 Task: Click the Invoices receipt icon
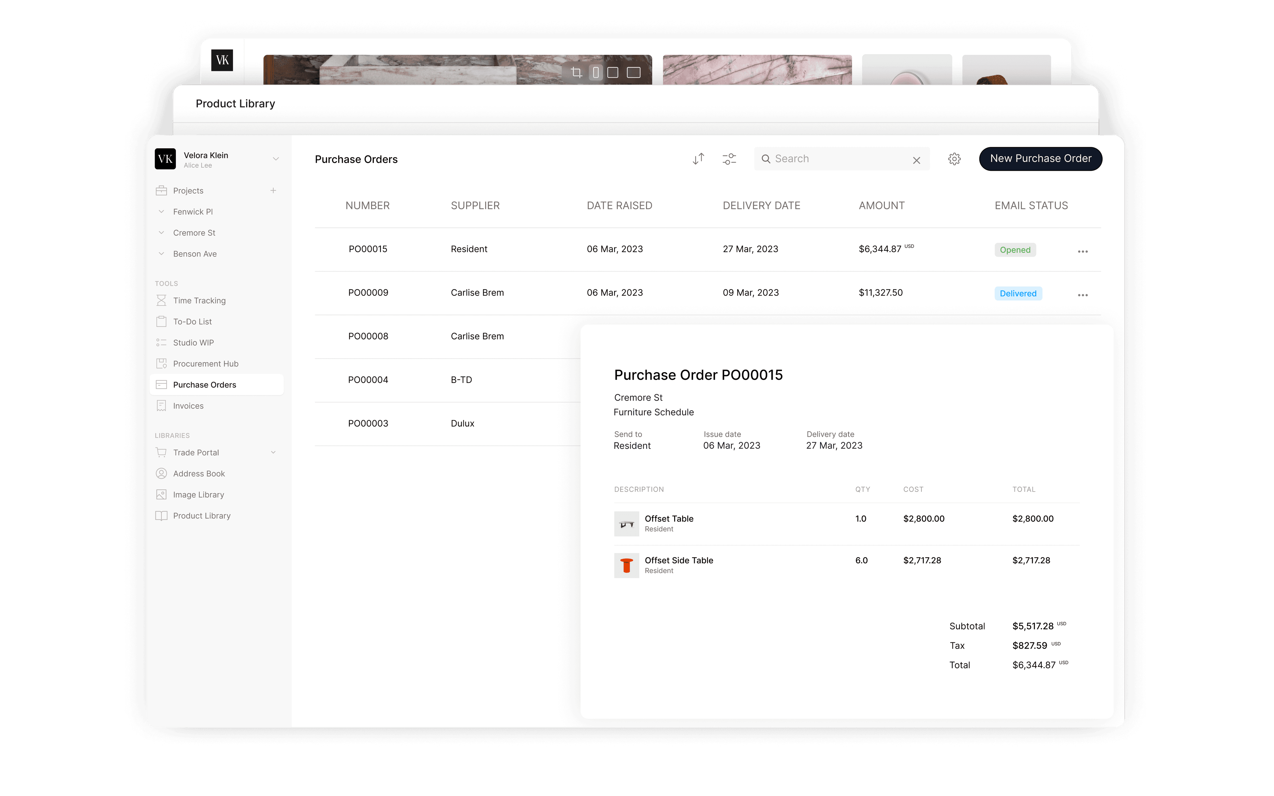(161, 406)
